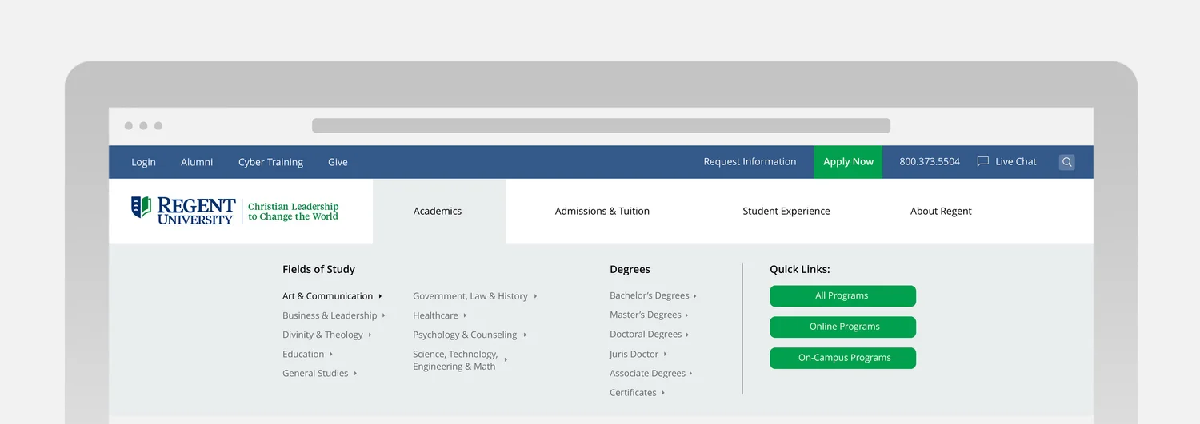Expand Art & Communication submenu

[x=332, y=296]
